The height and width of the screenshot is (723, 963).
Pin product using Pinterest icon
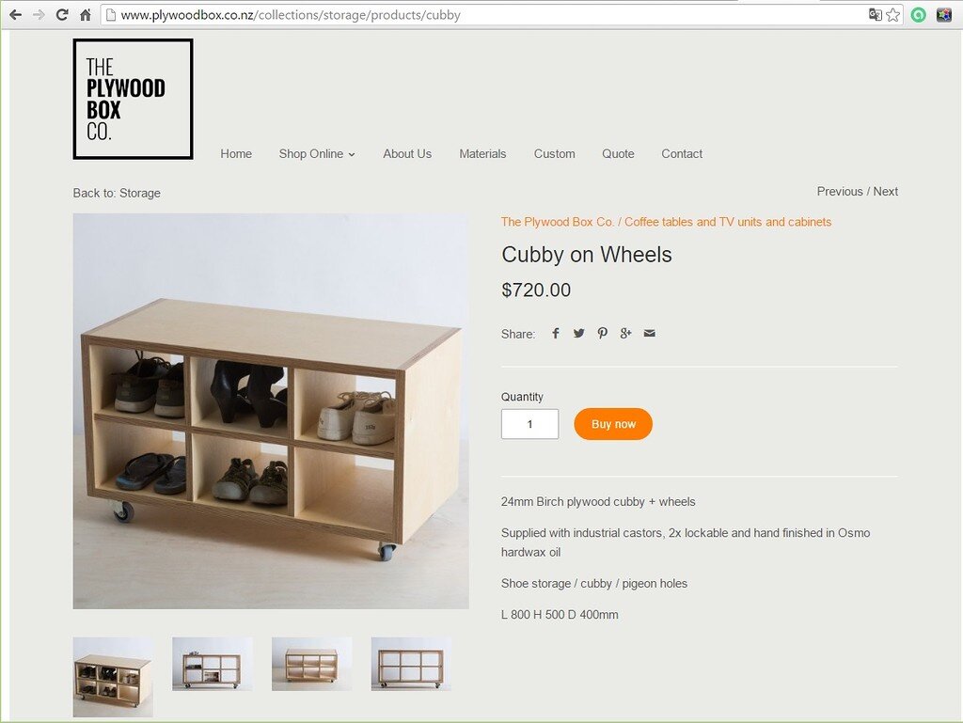pyautogui.click(x=603, y=333)
